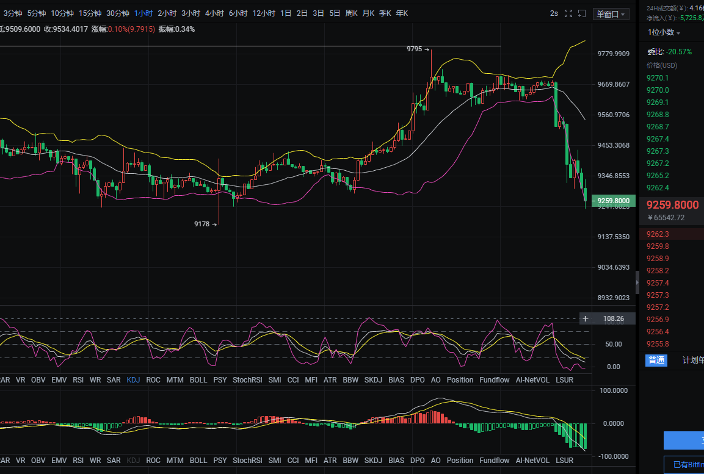Enable StochRSI in the row under the KDJ chart
This screenshot has height=474, width=704.
coord(247,379)
